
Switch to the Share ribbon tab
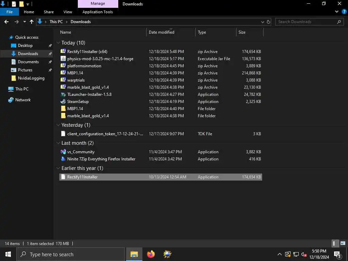49,12
